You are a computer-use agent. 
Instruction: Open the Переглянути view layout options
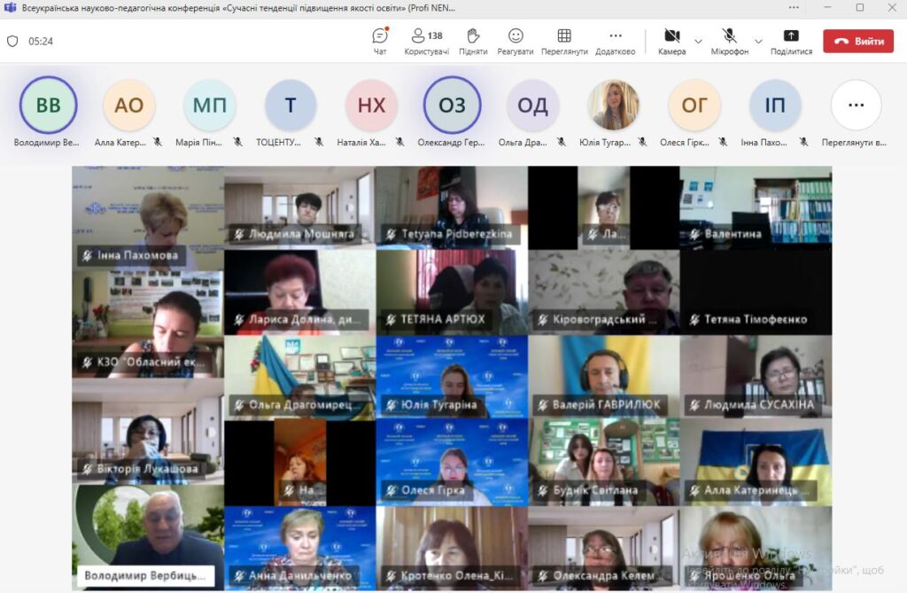tap(564, 41)
